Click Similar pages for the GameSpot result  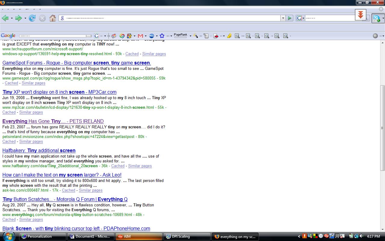(x=33, y=83)
